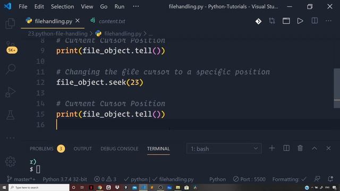Open Chrome from the Windows taskbar
This screenshot has width=340, height=191.
[100, 187]
